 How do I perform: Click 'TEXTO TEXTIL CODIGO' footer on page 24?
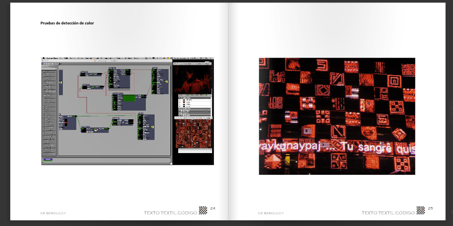click(170, 212)
